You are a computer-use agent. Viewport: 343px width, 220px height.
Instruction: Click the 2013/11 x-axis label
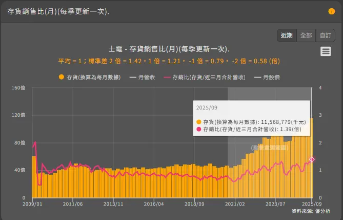(113, 204)
